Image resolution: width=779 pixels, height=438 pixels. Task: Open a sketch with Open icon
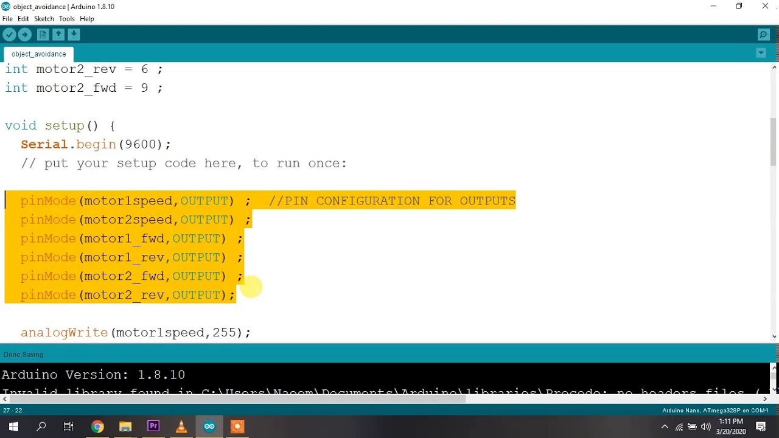58,35
